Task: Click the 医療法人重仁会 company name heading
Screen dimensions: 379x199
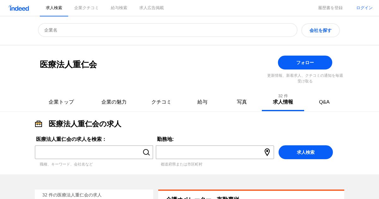Action: coord(68,64)
